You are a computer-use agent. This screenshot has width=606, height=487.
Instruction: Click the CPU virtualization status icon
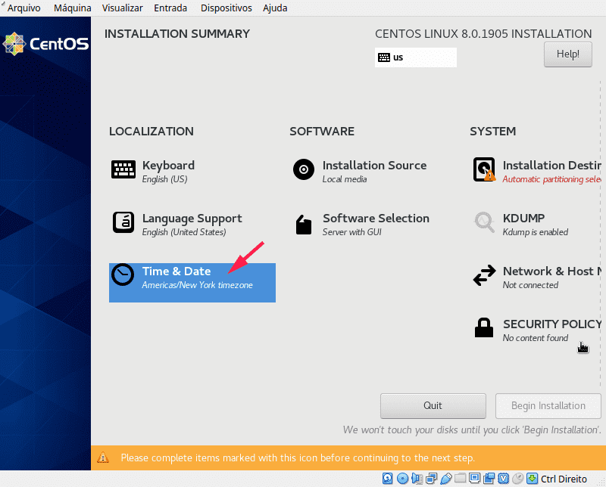coord(504,479)
